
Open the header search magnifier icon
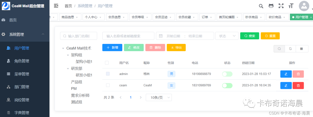click(261, 6)
